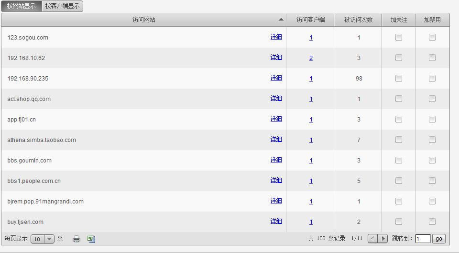Image resolution: width=459 pixels, height=253 pixels.
Task: Switch to 按网站显示 tab
Action: tap(22, 6)
